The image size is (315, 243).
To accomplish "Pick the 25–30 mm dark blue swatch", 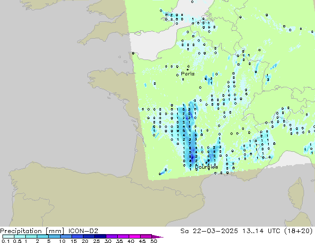I will click(x=100, y=237).
